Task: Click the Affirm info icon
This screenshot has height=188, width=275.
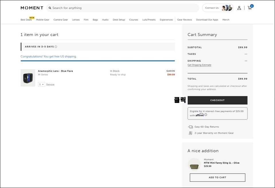Action: tap(206, 115)
